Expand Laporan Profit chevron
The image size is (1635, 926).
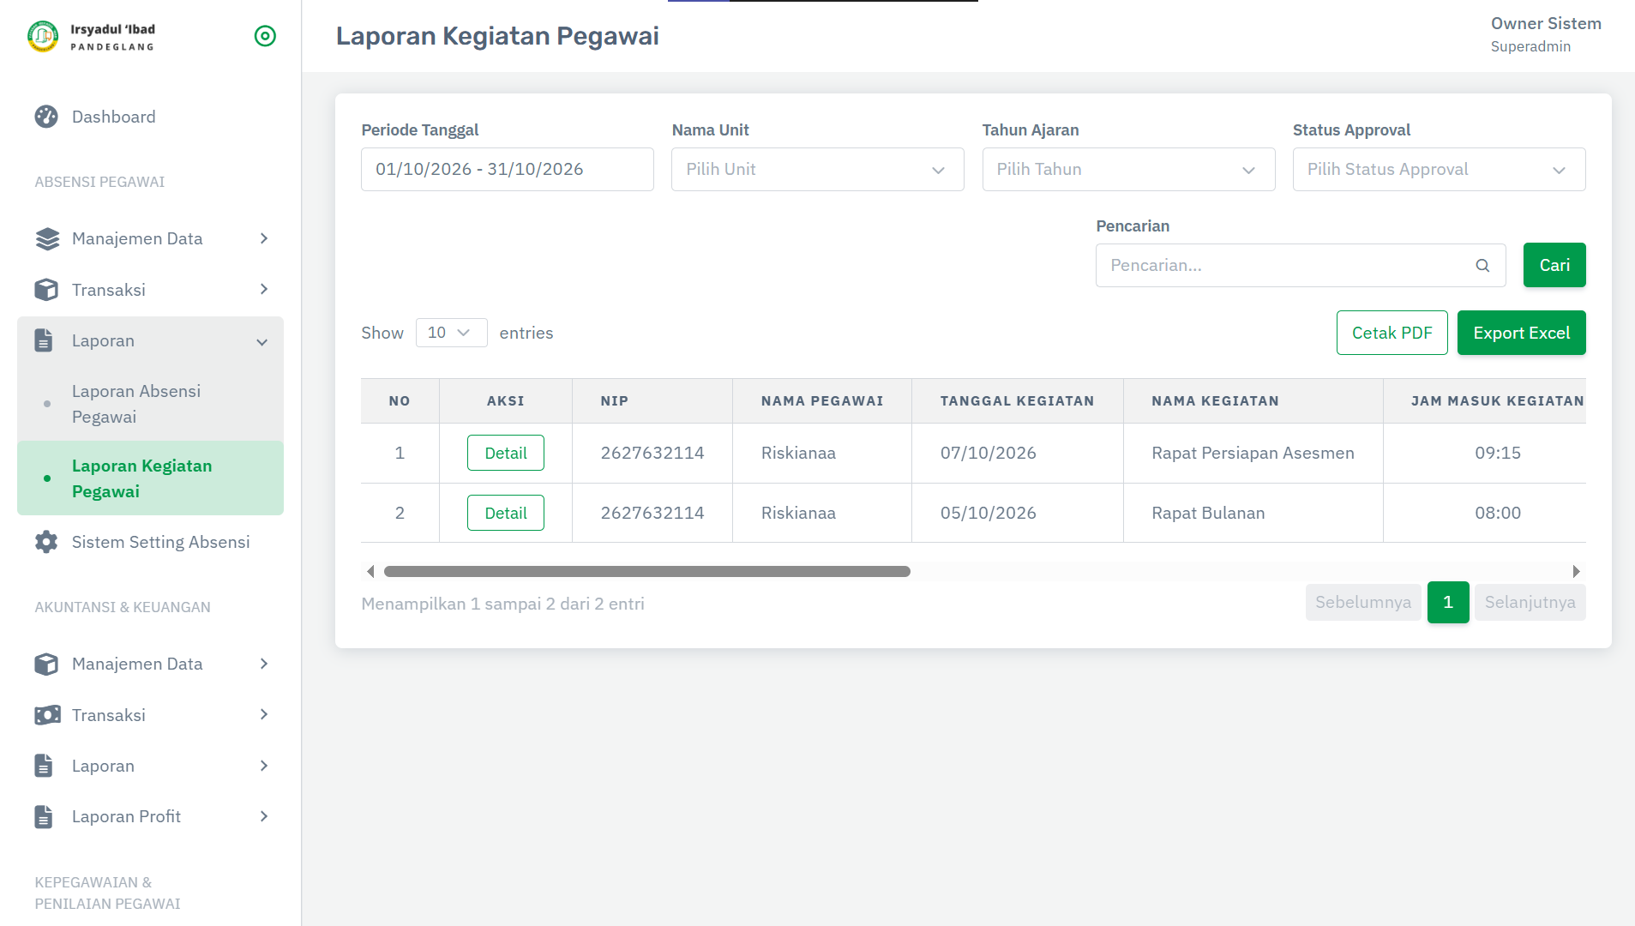click(264, 816)
